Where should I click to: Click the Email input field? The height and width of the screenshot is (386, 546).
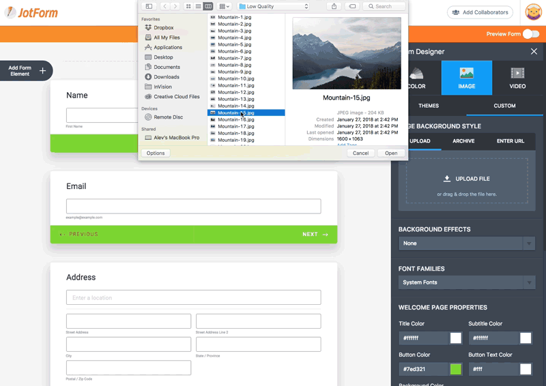(193, 206)
